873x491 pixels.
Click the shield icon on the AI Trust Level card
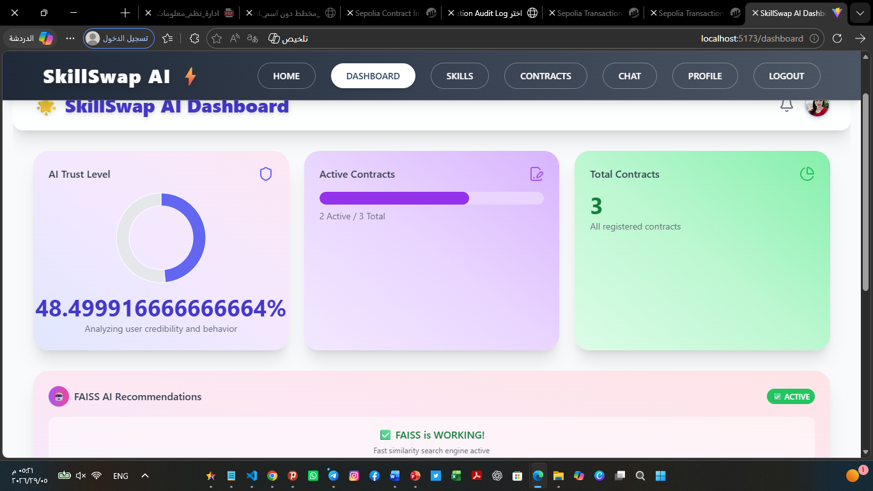click(266, 174)
